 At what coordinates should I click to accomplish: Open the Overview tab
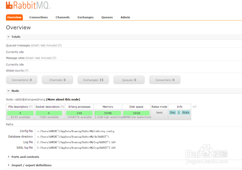click(x=14, y=17)
